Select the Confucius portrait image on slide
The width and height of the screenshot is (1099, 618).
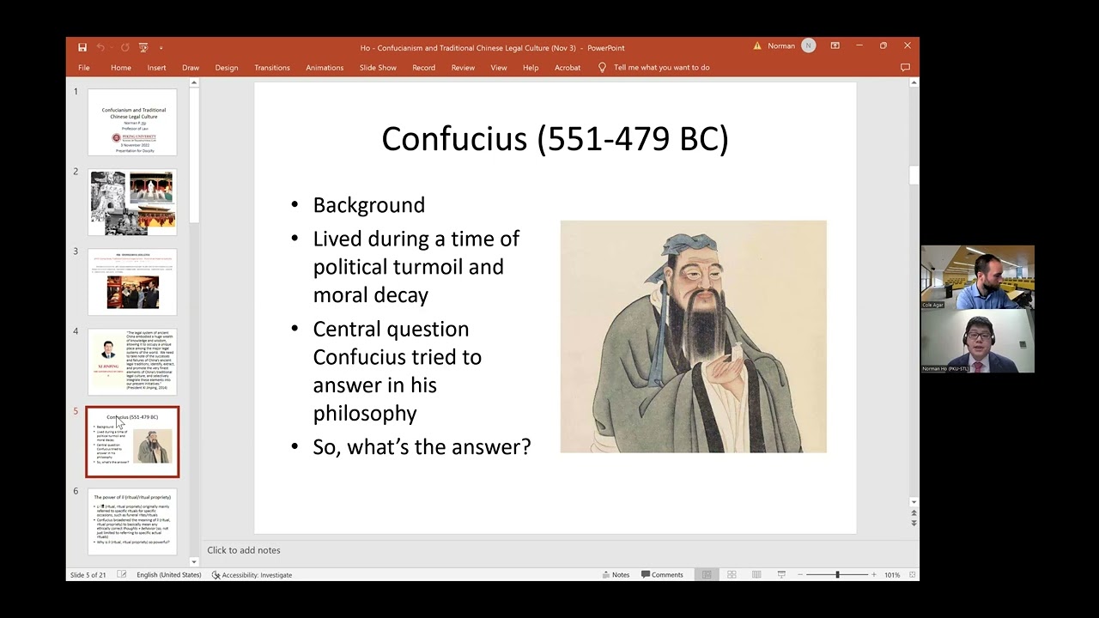tap(693, 336)
